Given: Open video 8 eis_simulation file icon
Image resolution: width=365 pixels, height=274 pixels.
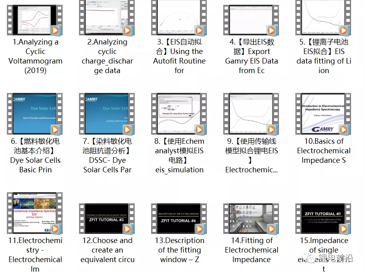Looking at the screenshot, I should coord(179,114).
